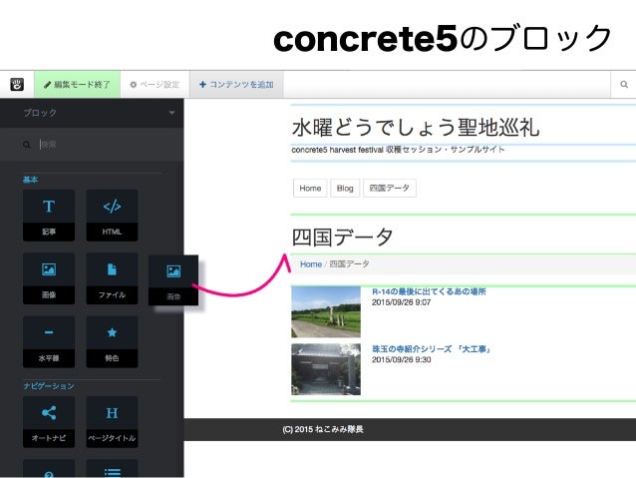The width and height of the screenshot is (636, 478).
Task: Click the 基本 category heading
Action: click(31, 179)
